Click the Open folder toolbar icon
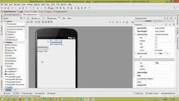179x101 pixels. pos(2,8)
